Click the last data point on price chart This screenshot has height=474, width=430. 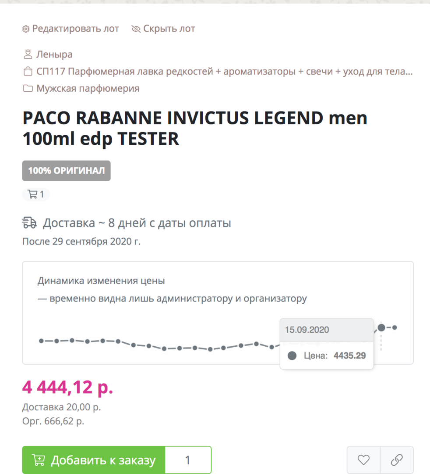click(395, 327)
